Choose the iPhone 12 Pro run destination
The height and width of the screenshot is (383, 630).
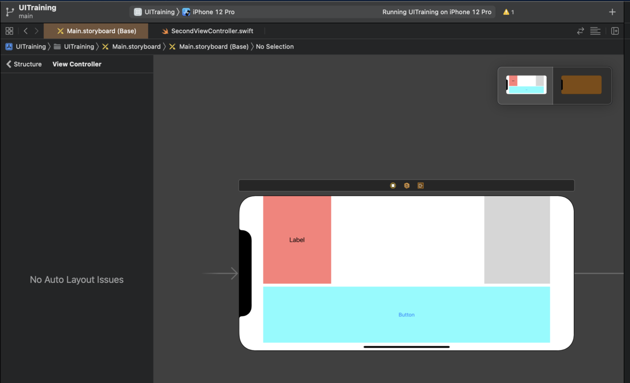[208, 12]
